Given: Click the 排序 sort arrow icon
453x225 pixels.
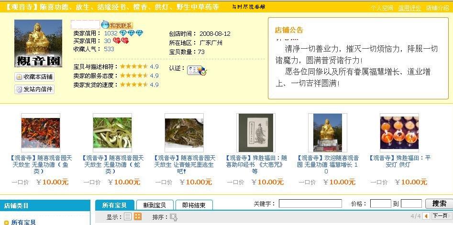Looking at the screenshot, I should [173, 217].
